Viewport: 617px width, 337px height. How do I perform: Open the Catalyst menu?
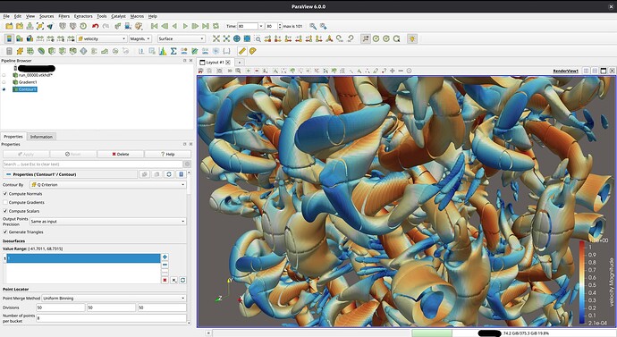118,16
